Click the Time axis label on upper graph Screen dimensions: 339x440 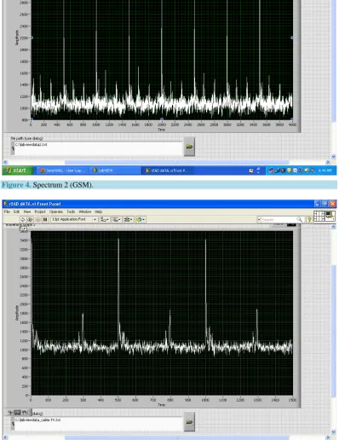(x=161, y=130)
